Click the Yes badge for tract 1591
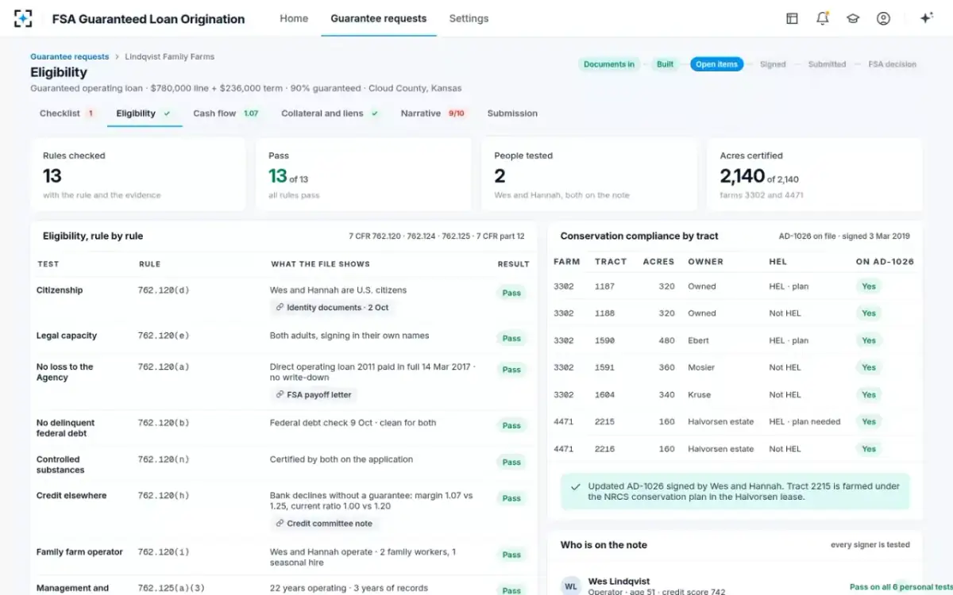 (x=869, y=368)
